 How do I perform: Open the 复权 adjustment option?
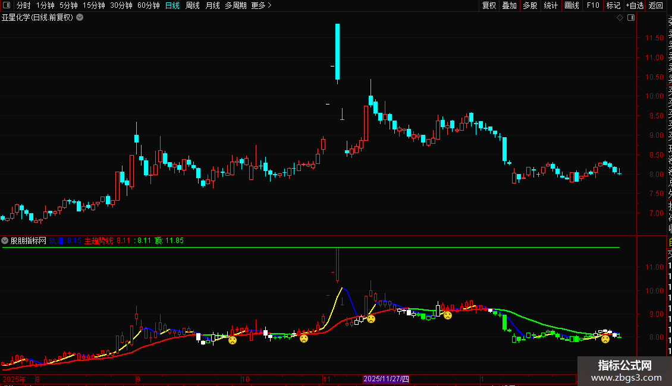[x=489, y=5]
